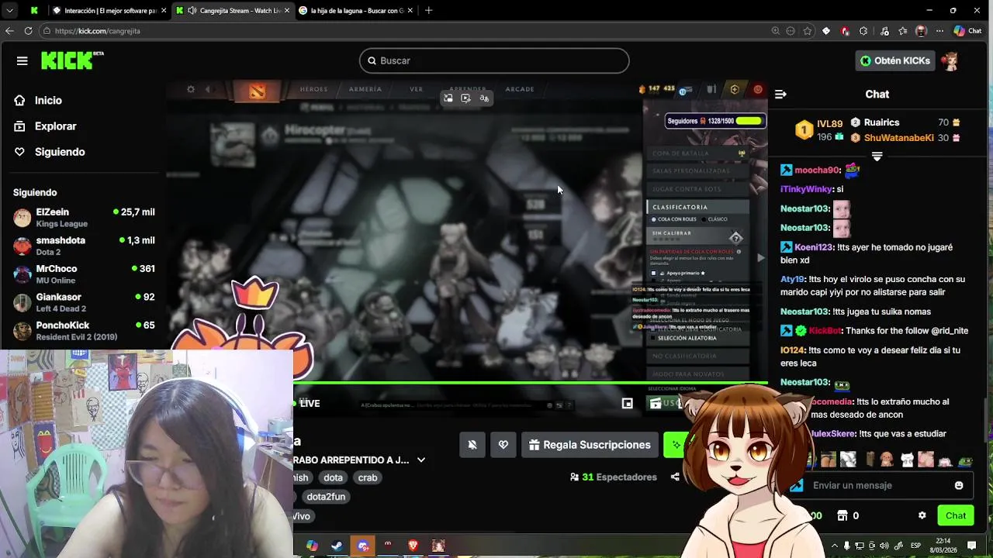Click Ruairics in the gifter leaderboard
Image resolution: width=993 pixels, height=558 pixels.
881,122
